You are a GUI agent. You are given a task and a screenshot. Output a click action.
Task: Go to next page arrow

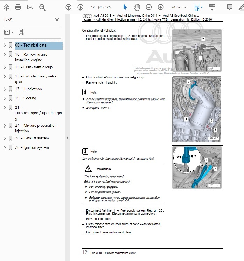(x=80, y=7)
